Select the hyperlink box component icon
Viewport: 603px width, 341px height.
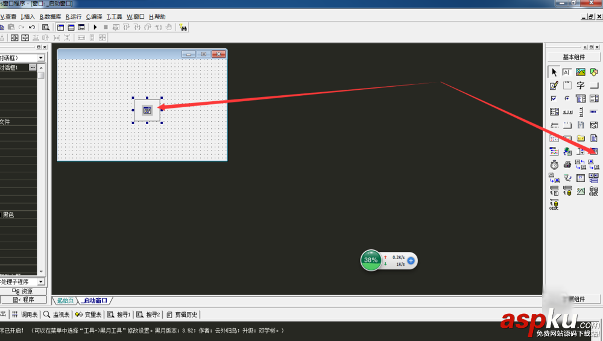(567, 151)
